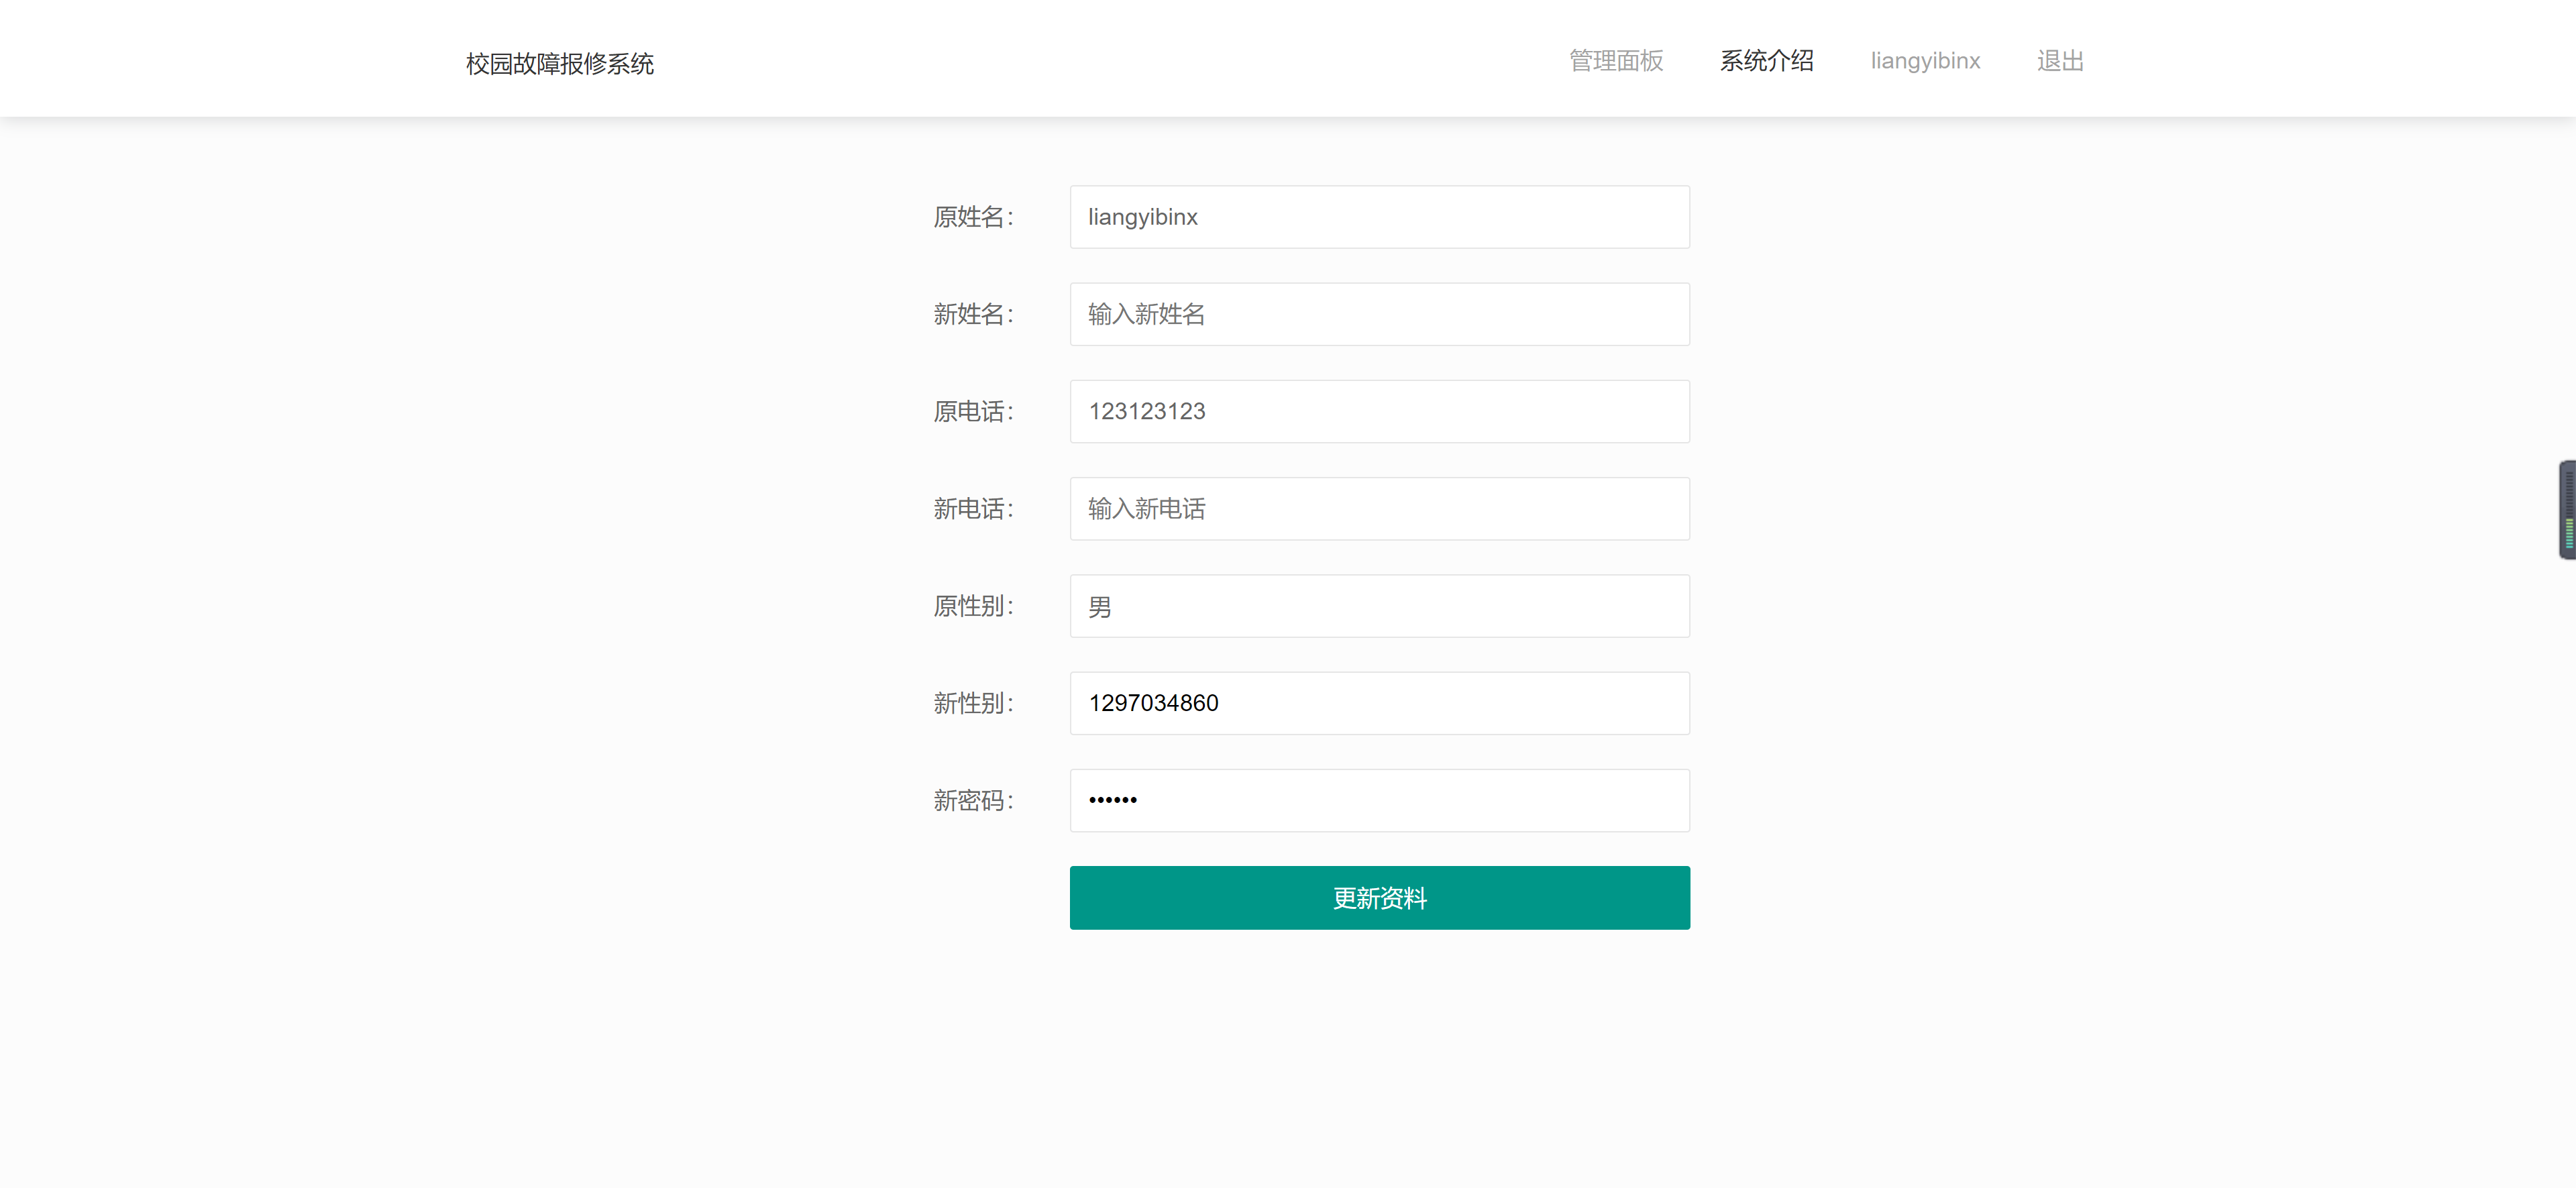Click the 原姓名 label
Image resolution: width=2576 pixels, height=1188 pixels.
(x=973, y=217)
